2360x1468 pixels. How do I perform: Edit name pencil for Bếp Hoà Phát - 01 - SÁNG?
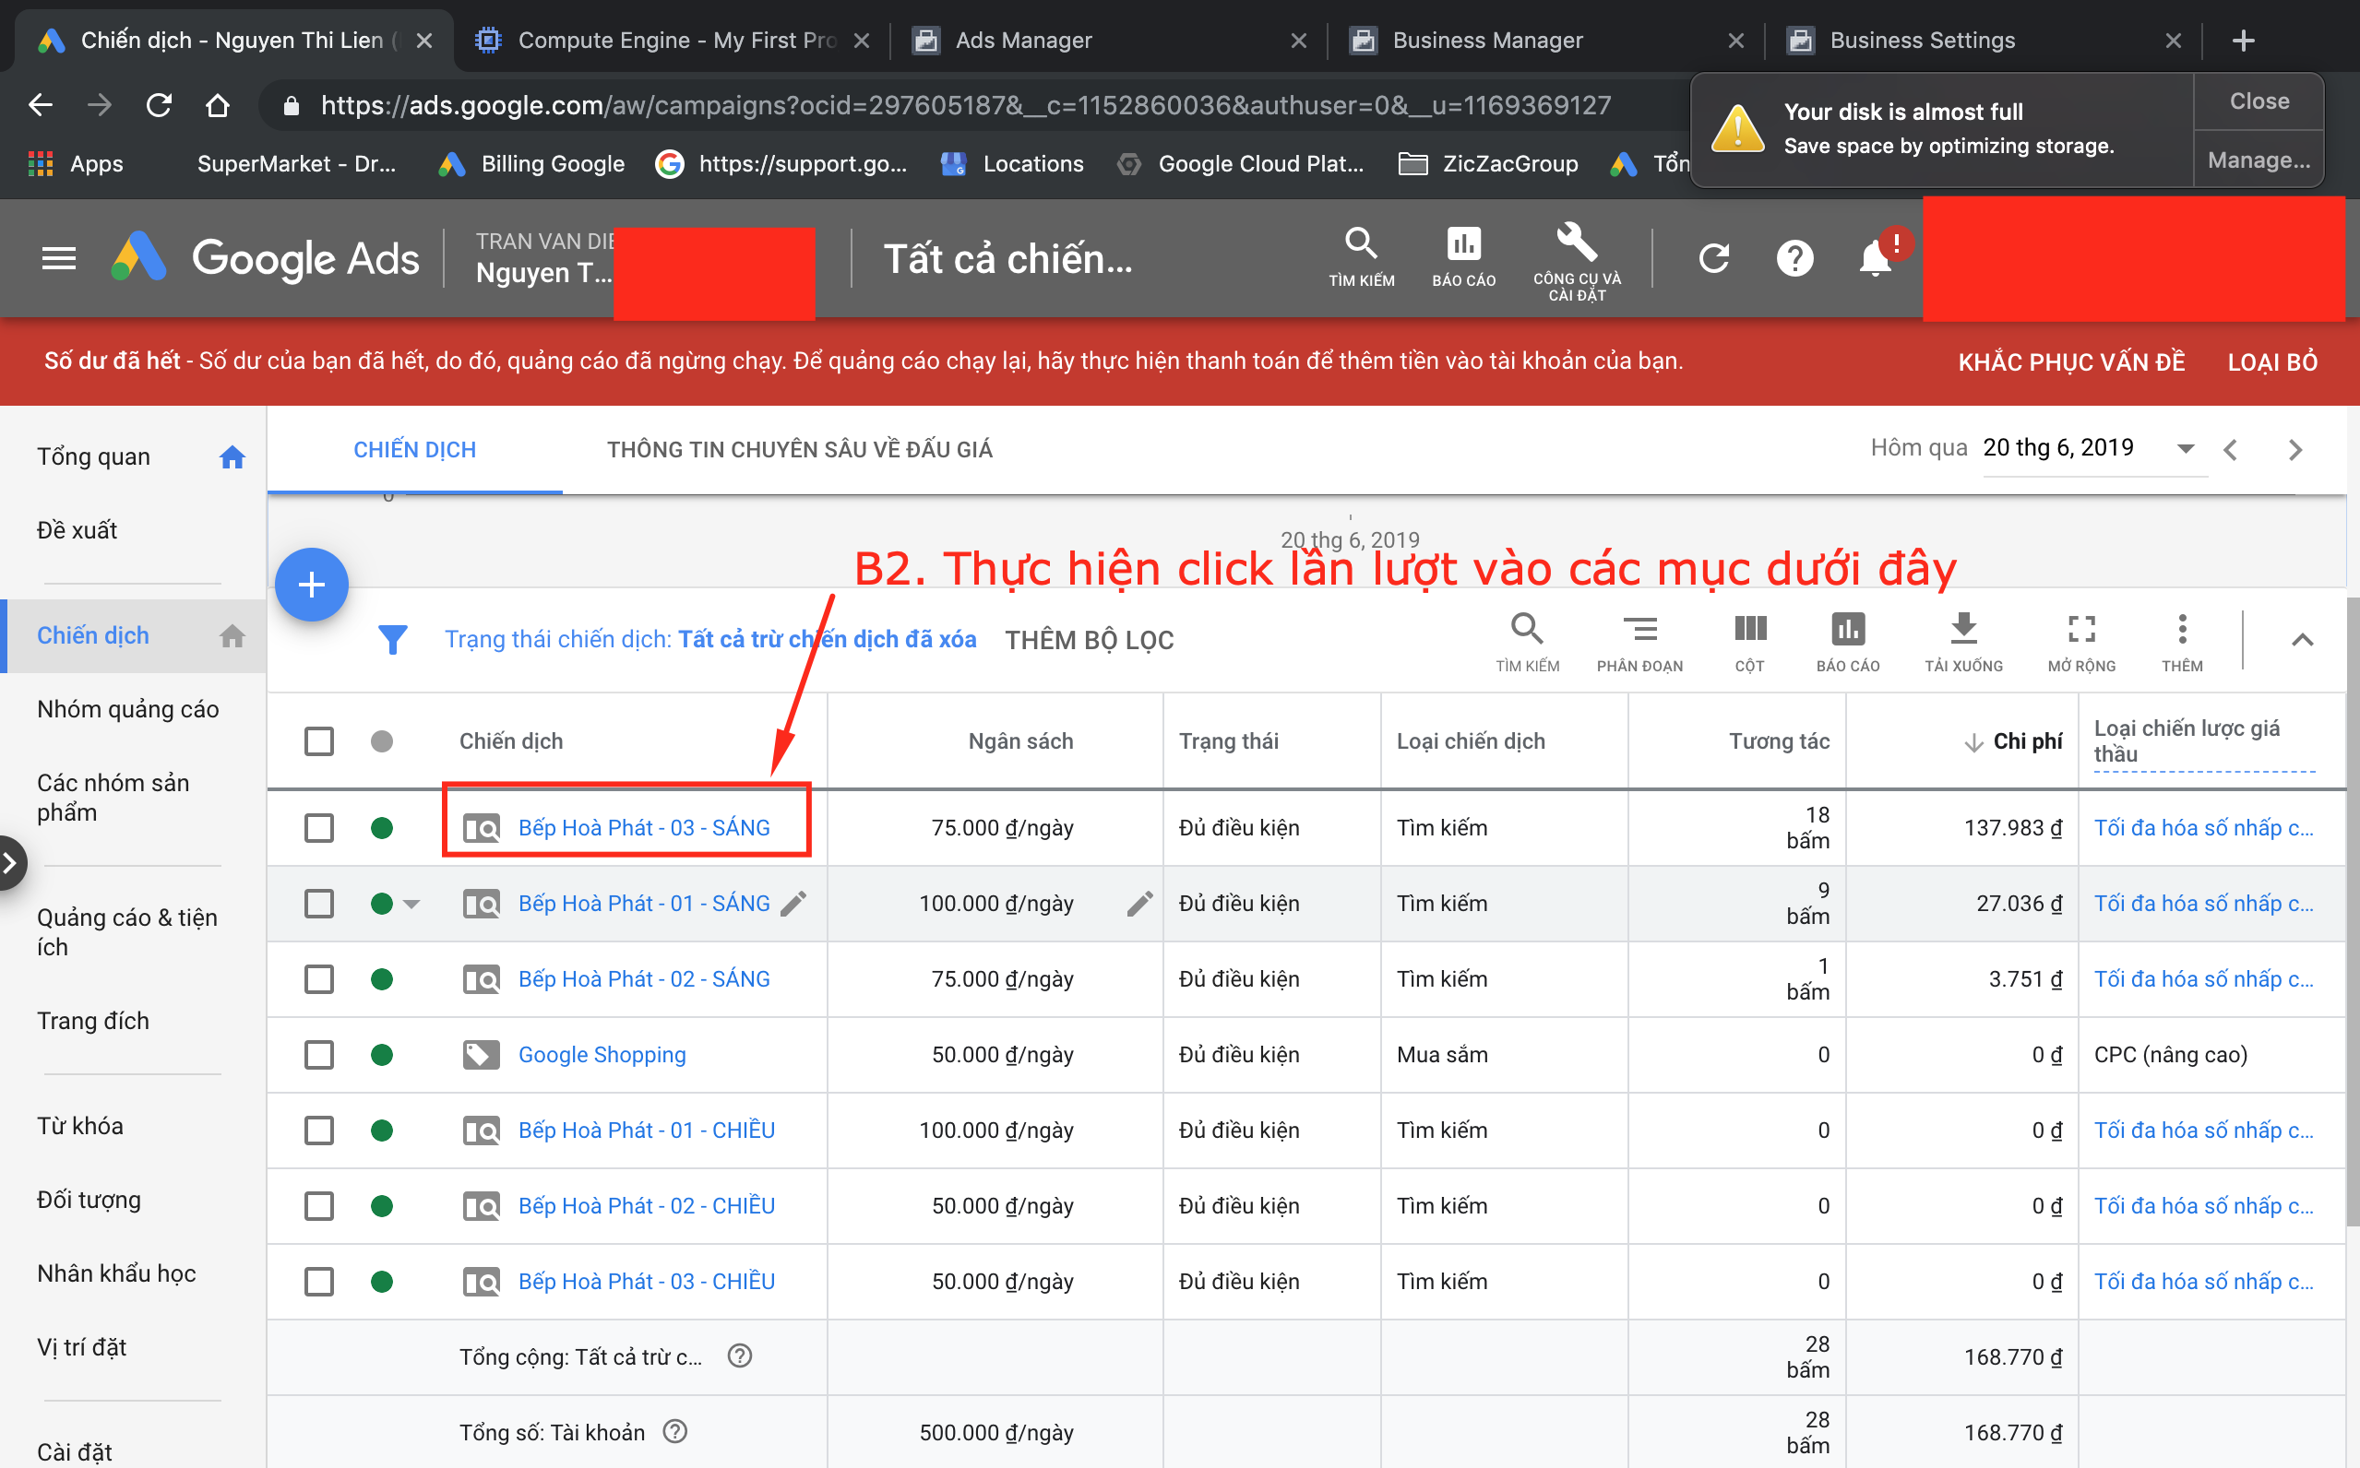click(x=793, y=904)
